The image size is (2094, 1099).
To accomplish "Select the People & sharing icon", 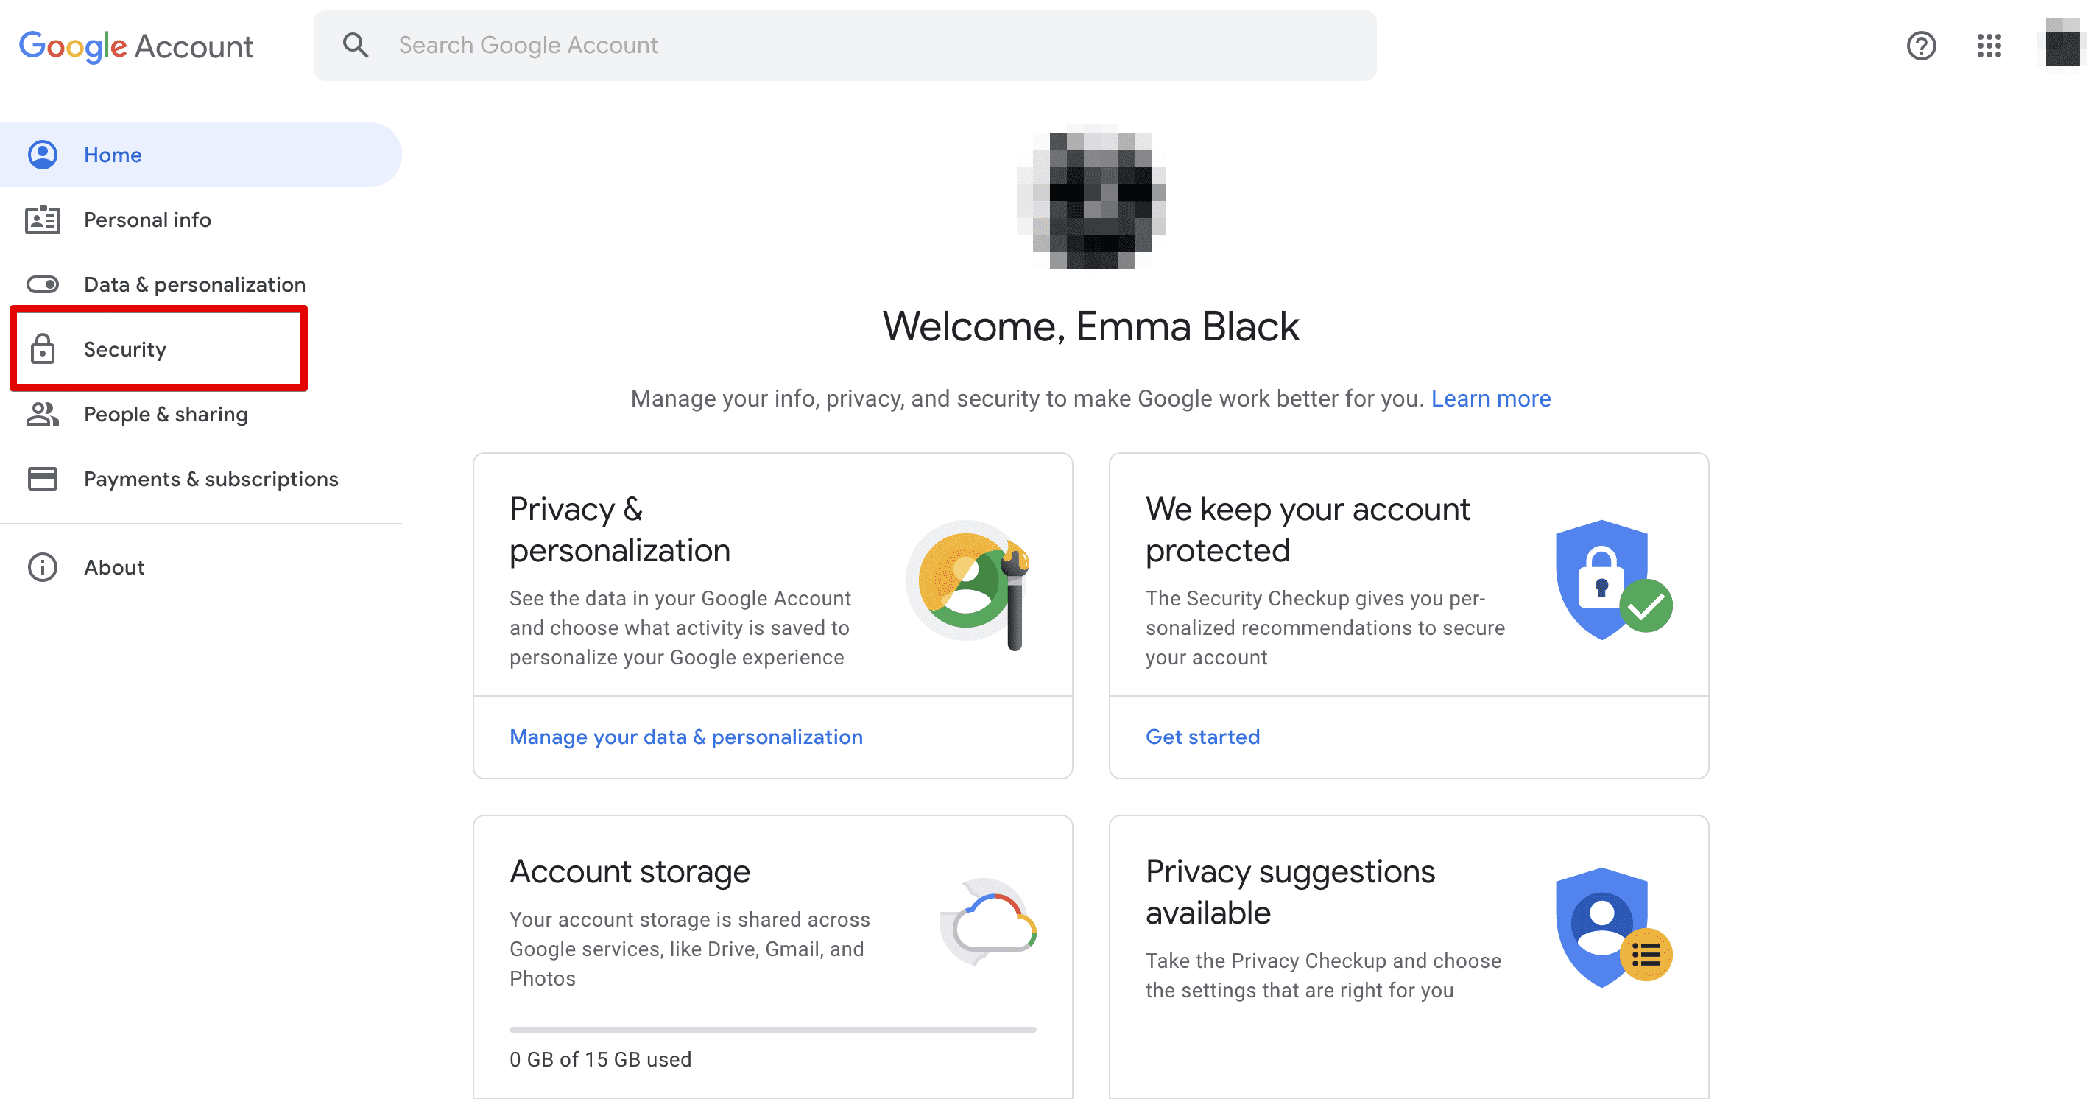I will (x=42, y=414).
